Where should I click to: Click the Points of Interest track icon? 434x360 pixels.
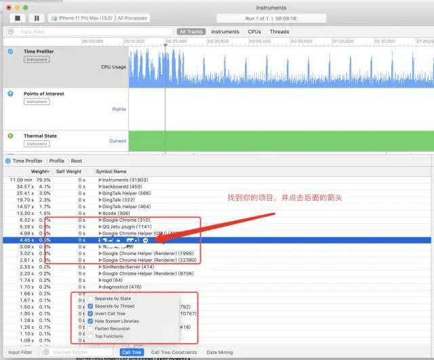(x=10, y=94)
